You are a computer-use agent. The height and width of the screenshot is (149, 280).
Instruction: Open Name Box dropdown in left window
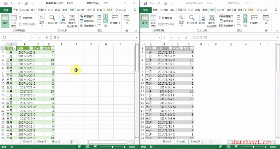pyautogui.click(x=20, y=37)
